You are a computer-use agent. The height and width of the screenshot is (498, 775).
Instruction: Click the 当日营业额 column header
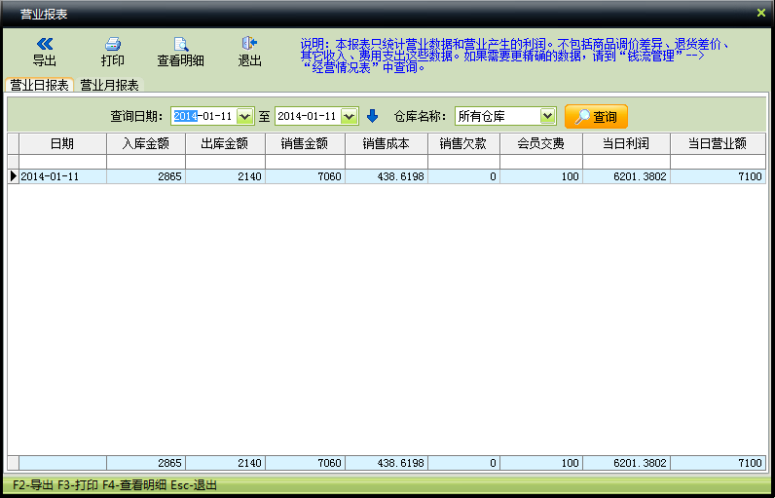[718, 144]
